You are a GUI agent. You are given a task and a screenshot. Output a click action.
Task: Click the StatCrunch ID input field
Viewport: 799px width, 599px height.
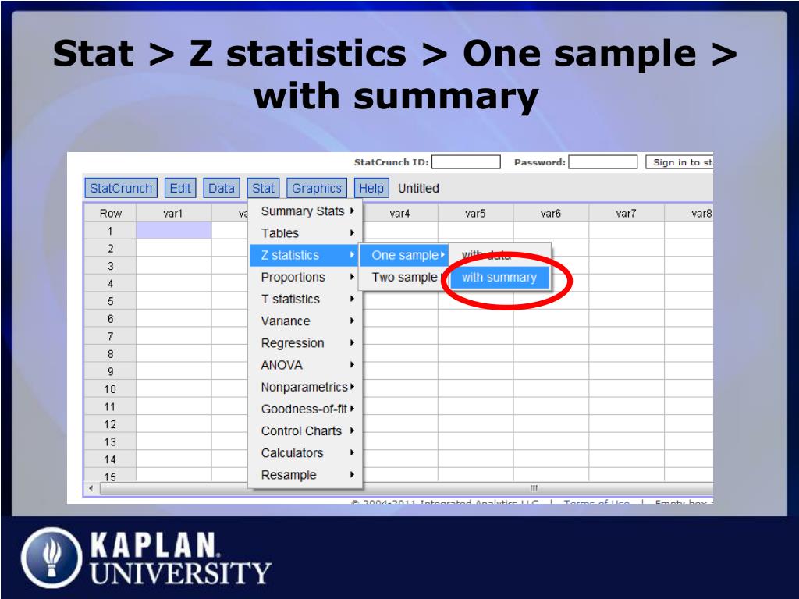466,162
